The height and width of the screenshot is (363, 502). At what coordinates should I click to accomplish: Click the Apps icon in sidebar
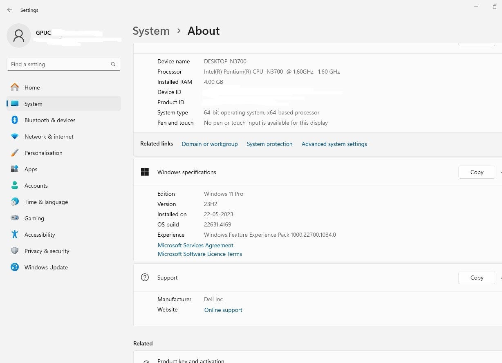click(x=15, y=169)
